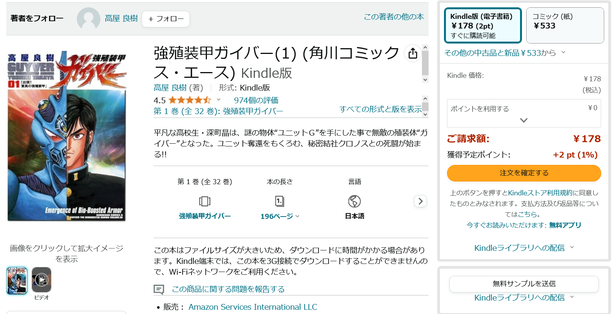Select the ビデオ video thumbnail

point(41,280)
